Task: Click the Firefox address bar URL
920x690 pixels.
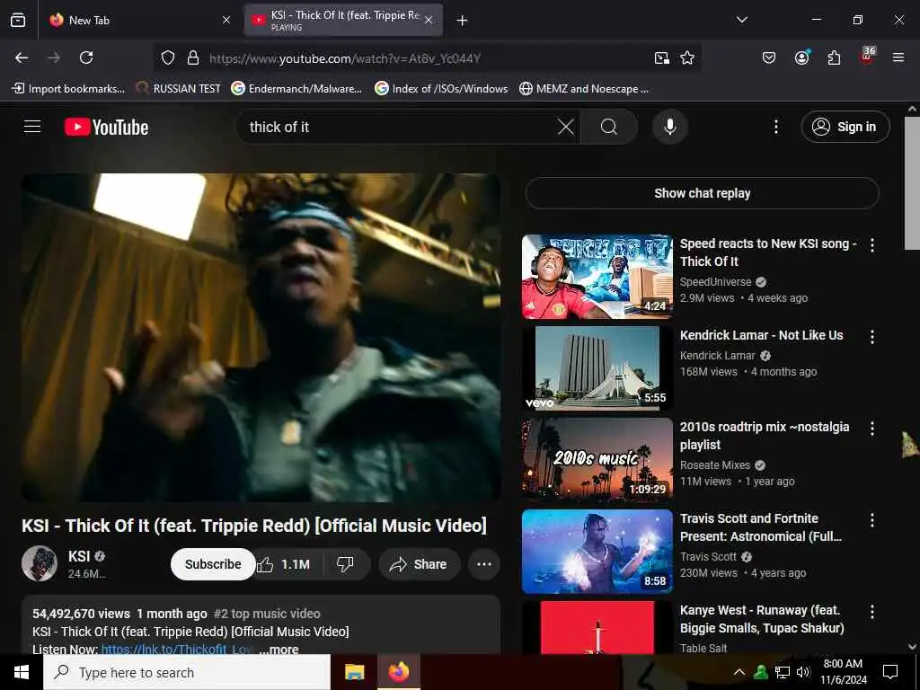Action: pyautogui.click(x=345, y=58)
